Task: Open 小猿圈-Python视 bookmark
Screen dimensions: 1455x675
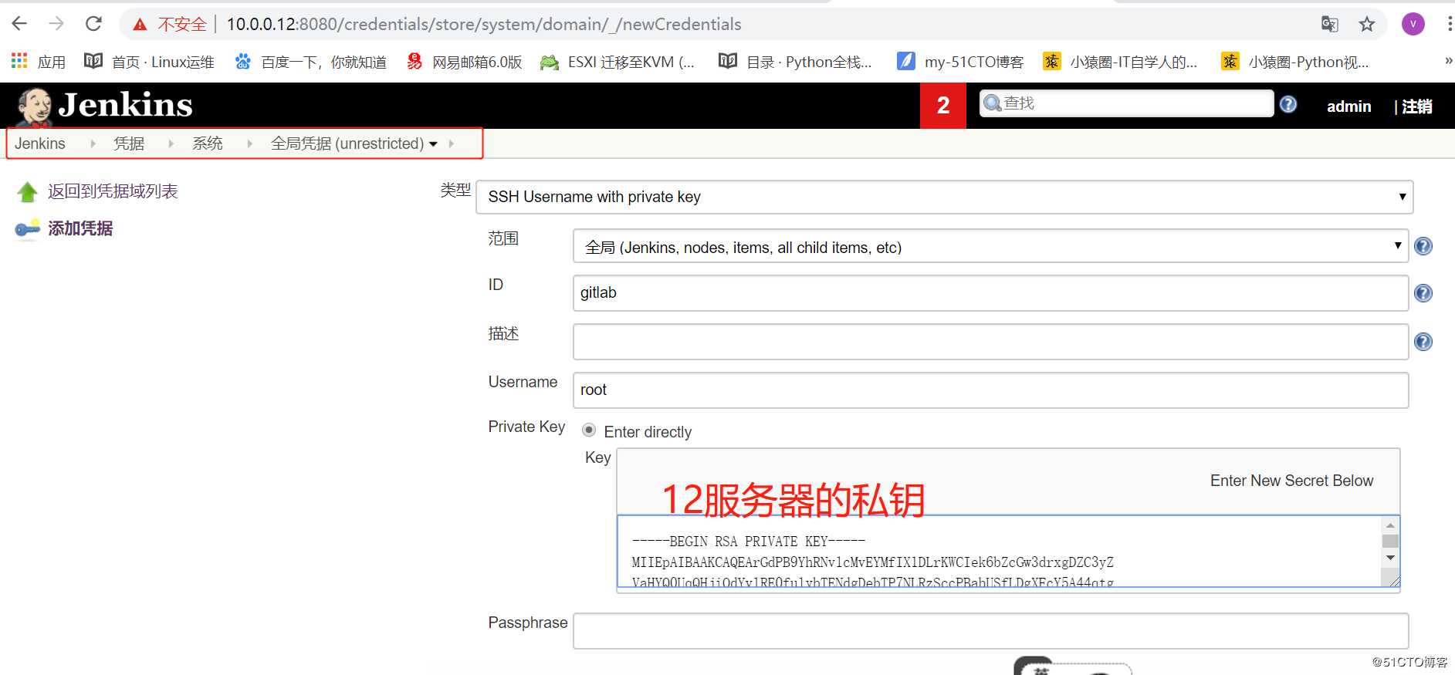Action: [1295, 62]
